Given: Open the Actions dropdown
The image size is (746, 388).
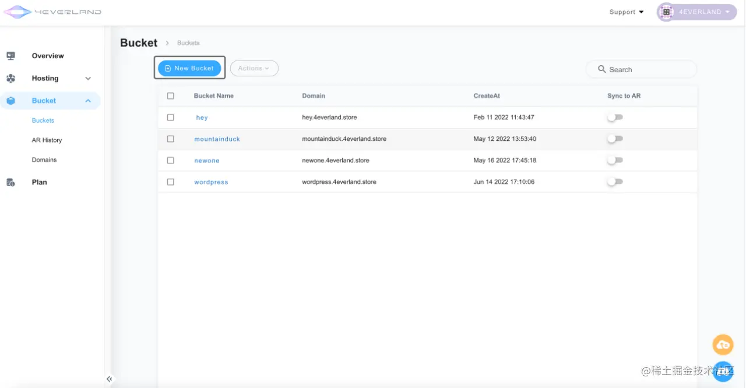Looking at the screenshot, I should [254, 68].
